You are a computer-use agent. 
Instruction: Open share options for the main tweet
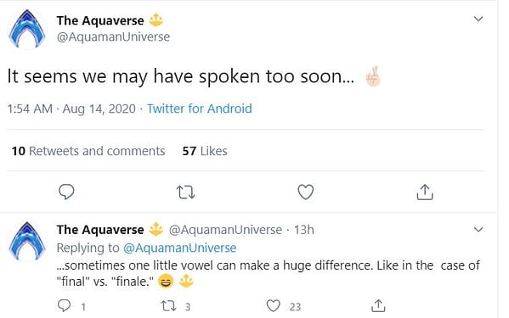coord(425,192)
